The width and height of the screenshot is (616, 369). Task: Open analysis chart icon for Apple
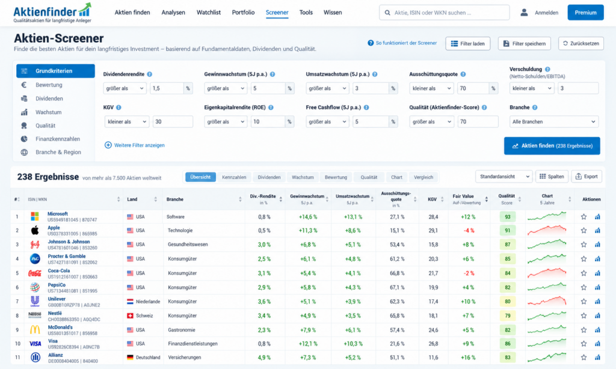597,230
